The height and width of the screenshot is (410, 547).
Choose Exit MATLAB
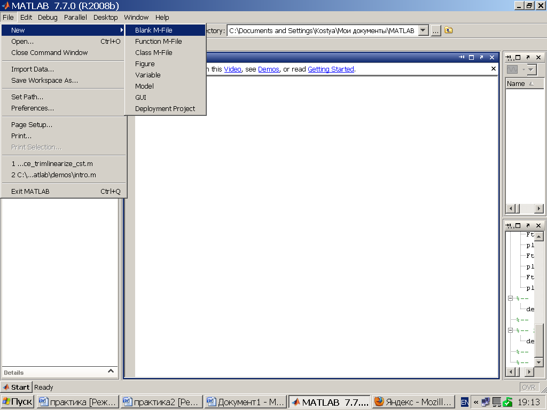pyautogui.click(x=63, y=192)
